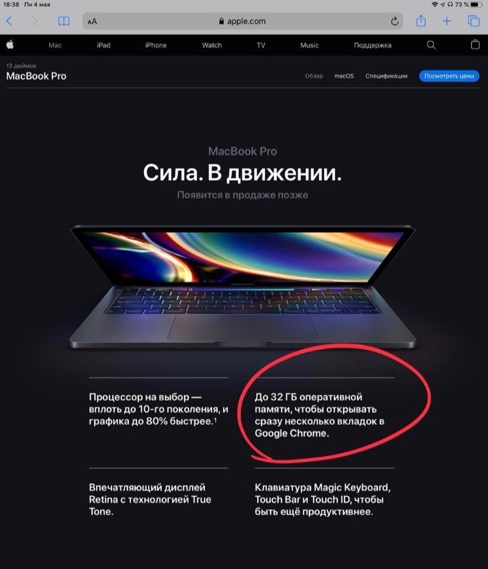Select iPad in the navigation bar
488x569 pixels.
click(x=104, y=46)
